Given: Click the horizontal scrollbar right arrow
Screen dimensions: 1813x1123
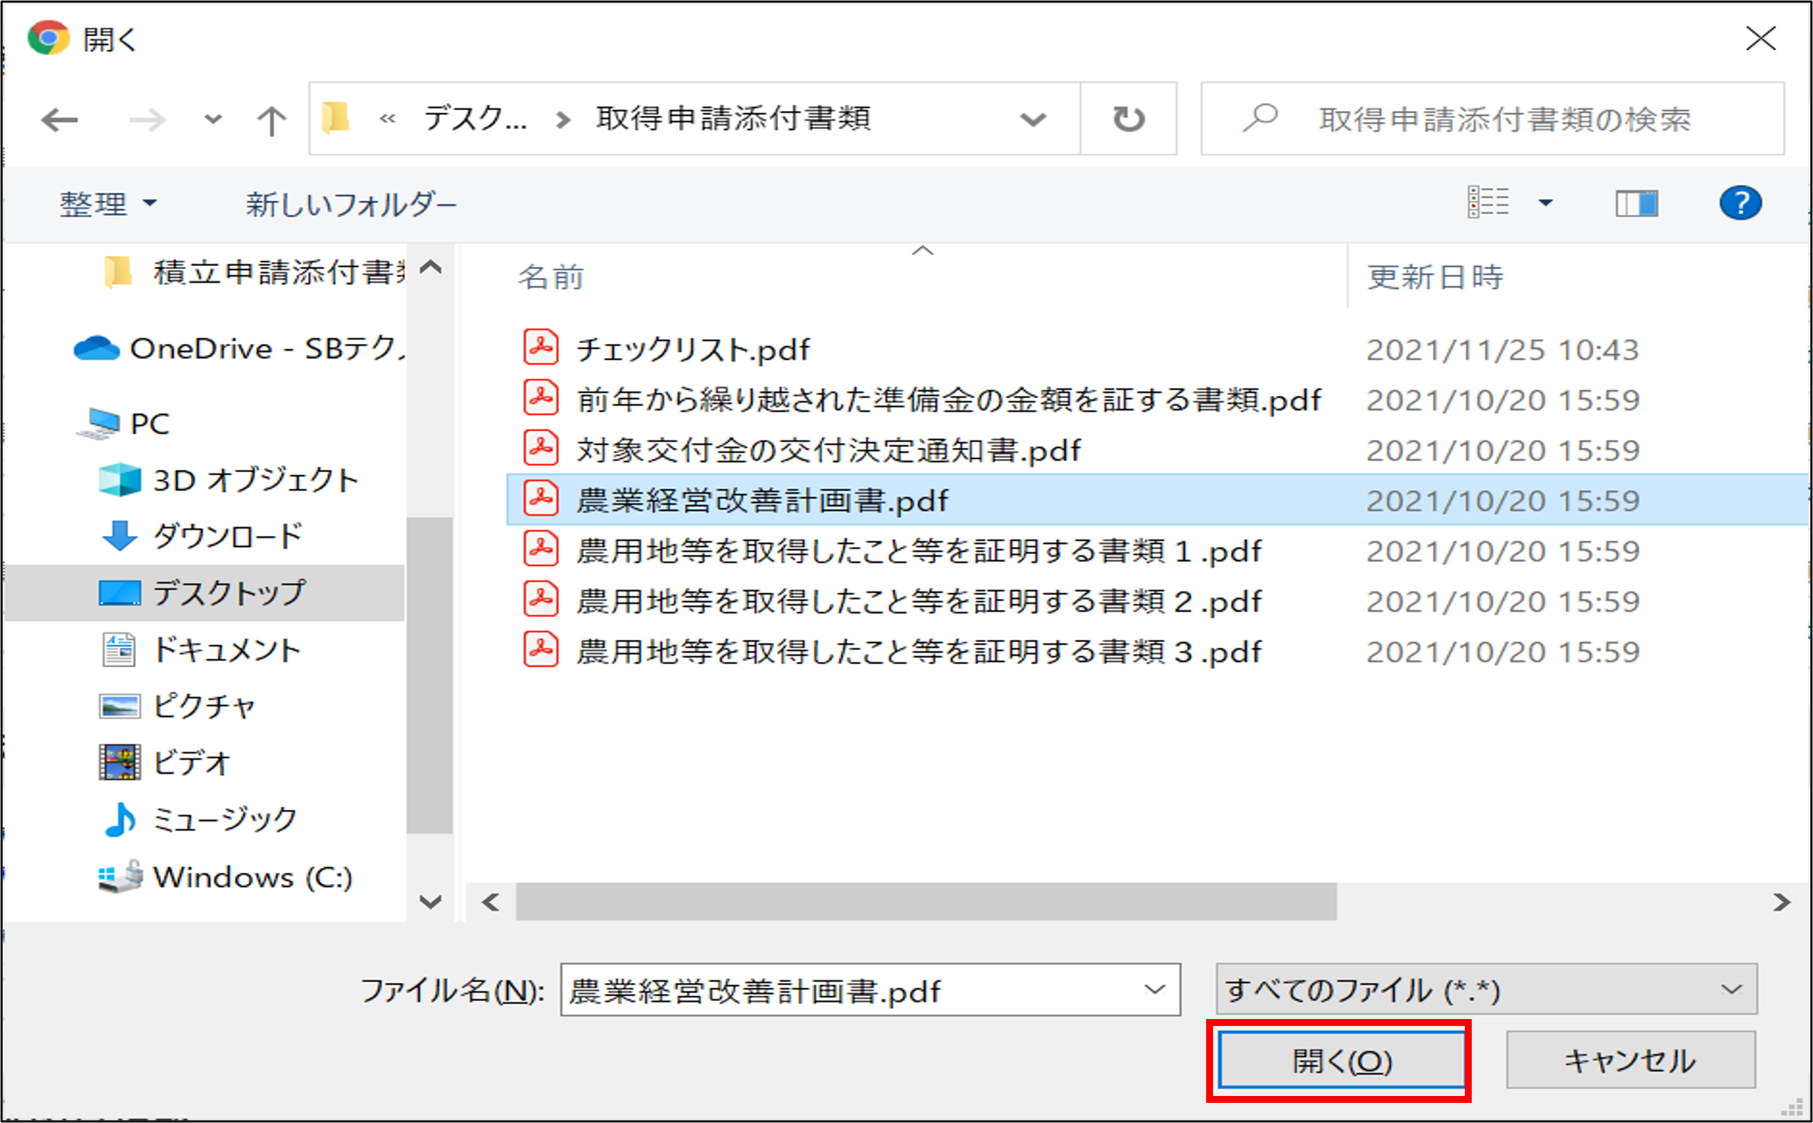Looking at the screenshot, I should point(1781,903).
